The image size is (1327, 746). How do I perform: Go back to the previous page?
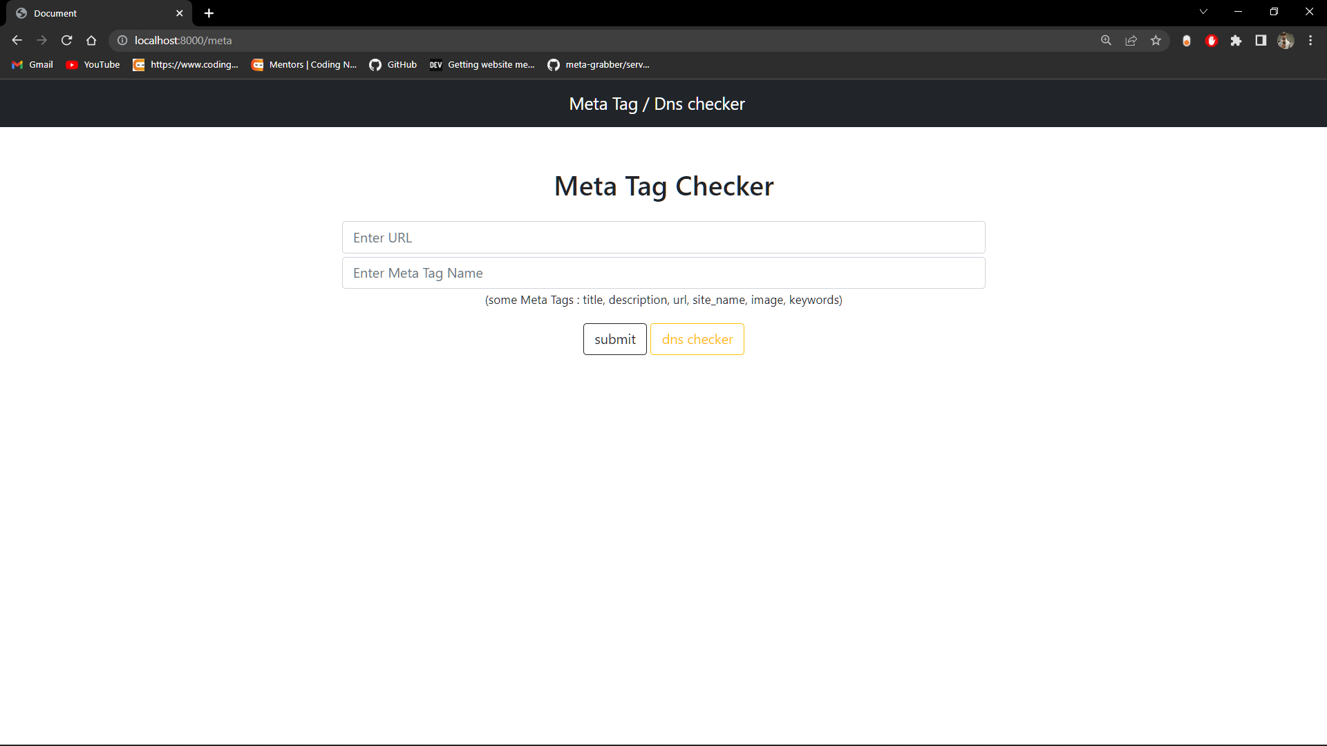click(x=17, y=40)
